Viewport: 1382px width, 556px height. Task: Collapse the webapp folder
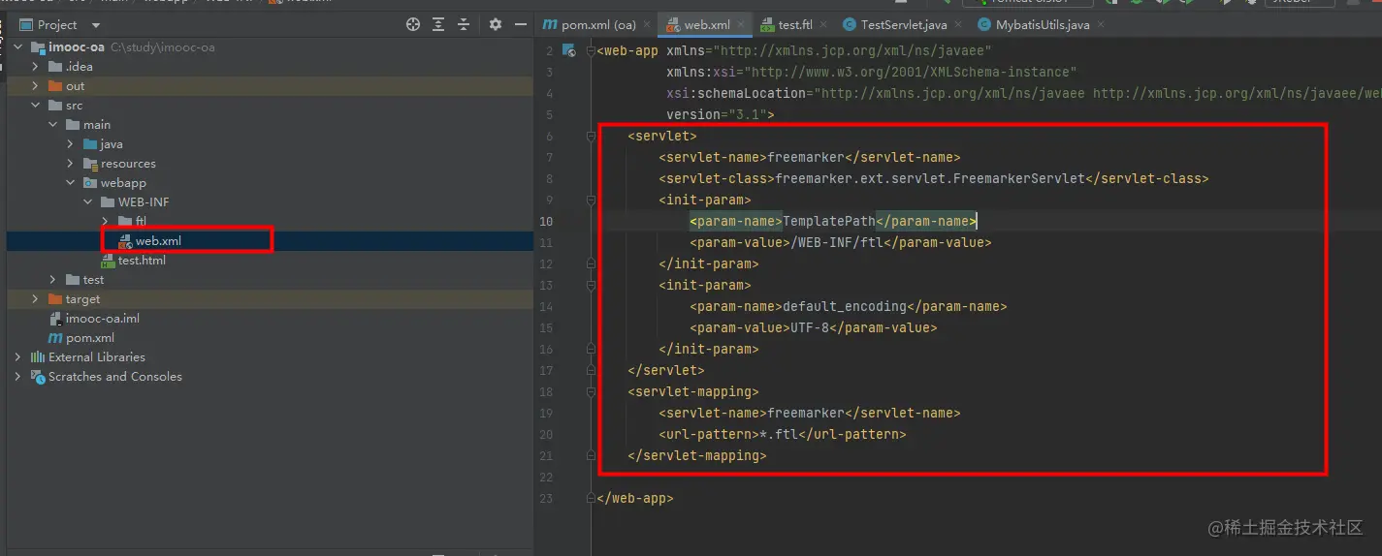coord(71,183)
